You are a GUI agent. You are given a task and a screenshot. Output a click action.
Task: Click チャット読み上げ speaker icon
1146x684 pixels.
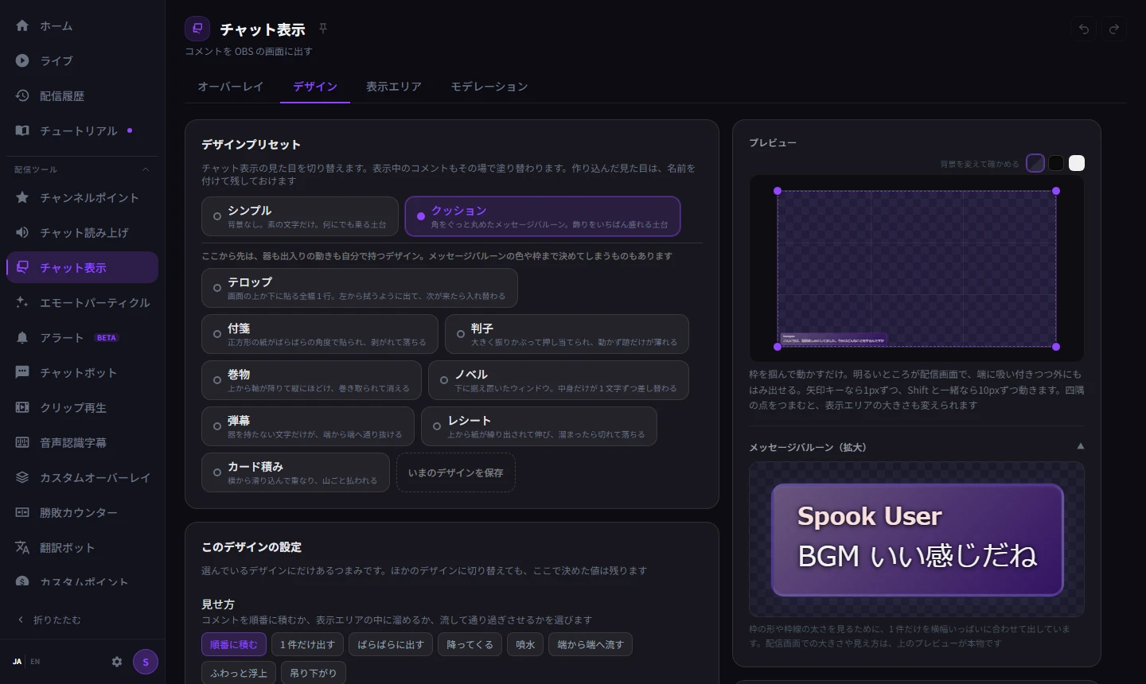pos(22,232)
